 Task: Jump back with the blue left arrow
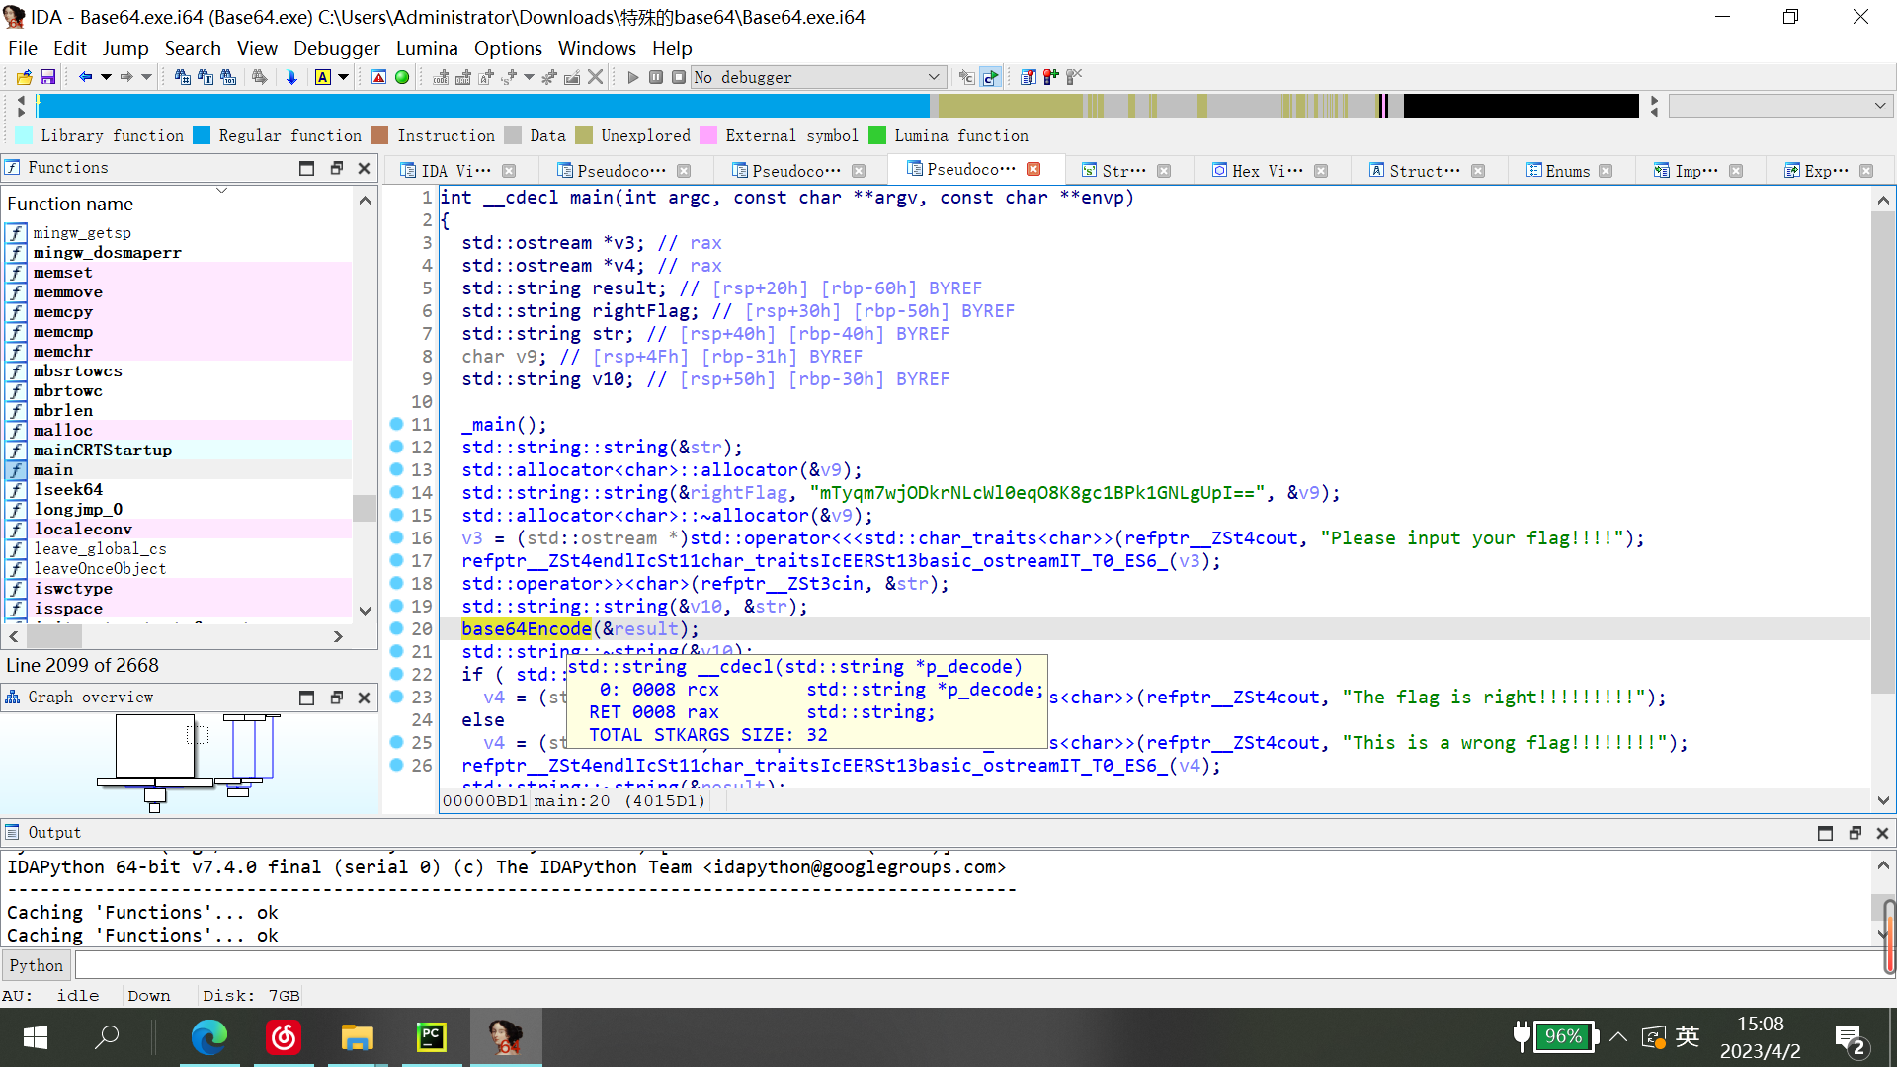pyautogui.click(x=85, y=77)
